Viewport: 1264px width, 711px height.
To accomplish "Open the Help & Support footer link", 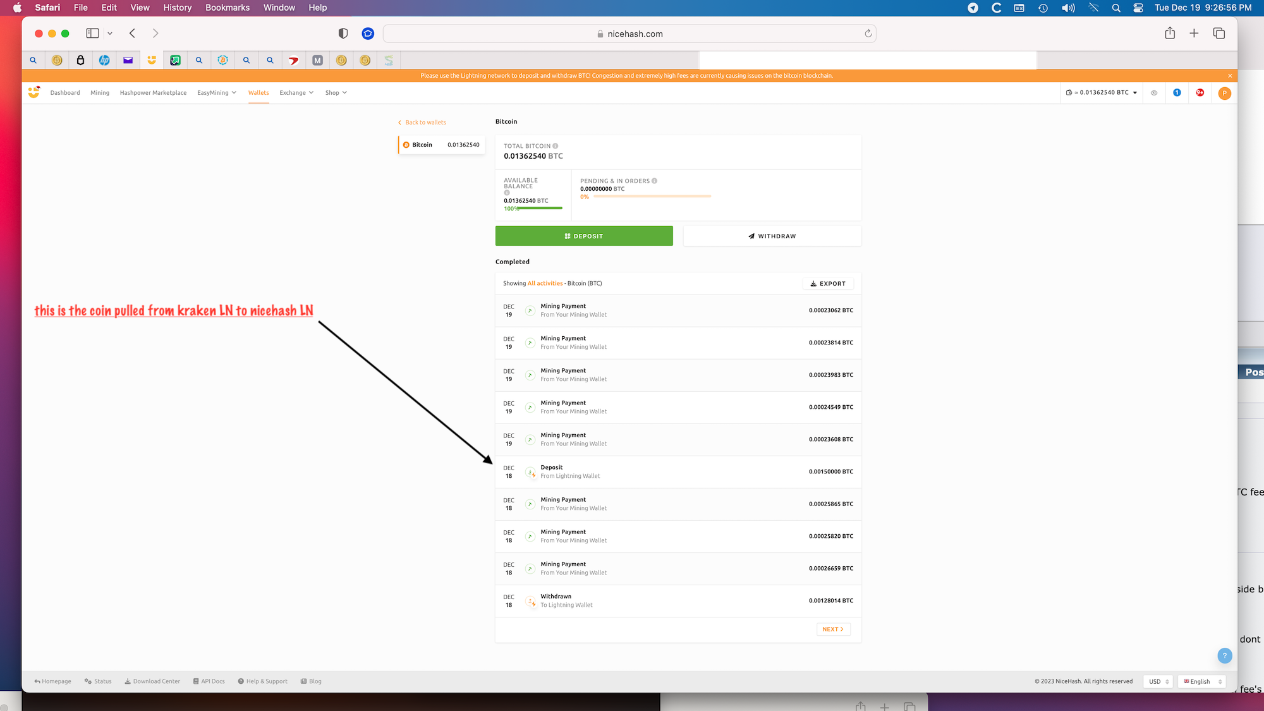I will (263, 681).
